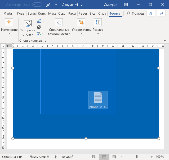Open ribbon display options icon
Image resolution: width=169 pixels, height=160 pixels.
[126, 5]
